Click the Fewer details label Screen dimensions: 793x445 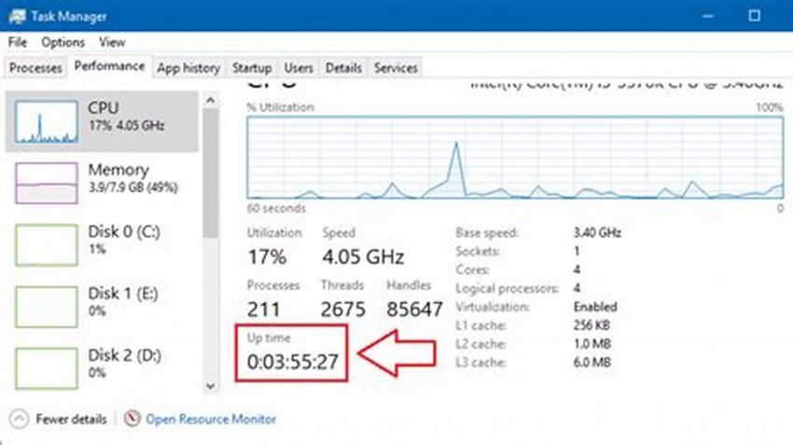(71, 419)
